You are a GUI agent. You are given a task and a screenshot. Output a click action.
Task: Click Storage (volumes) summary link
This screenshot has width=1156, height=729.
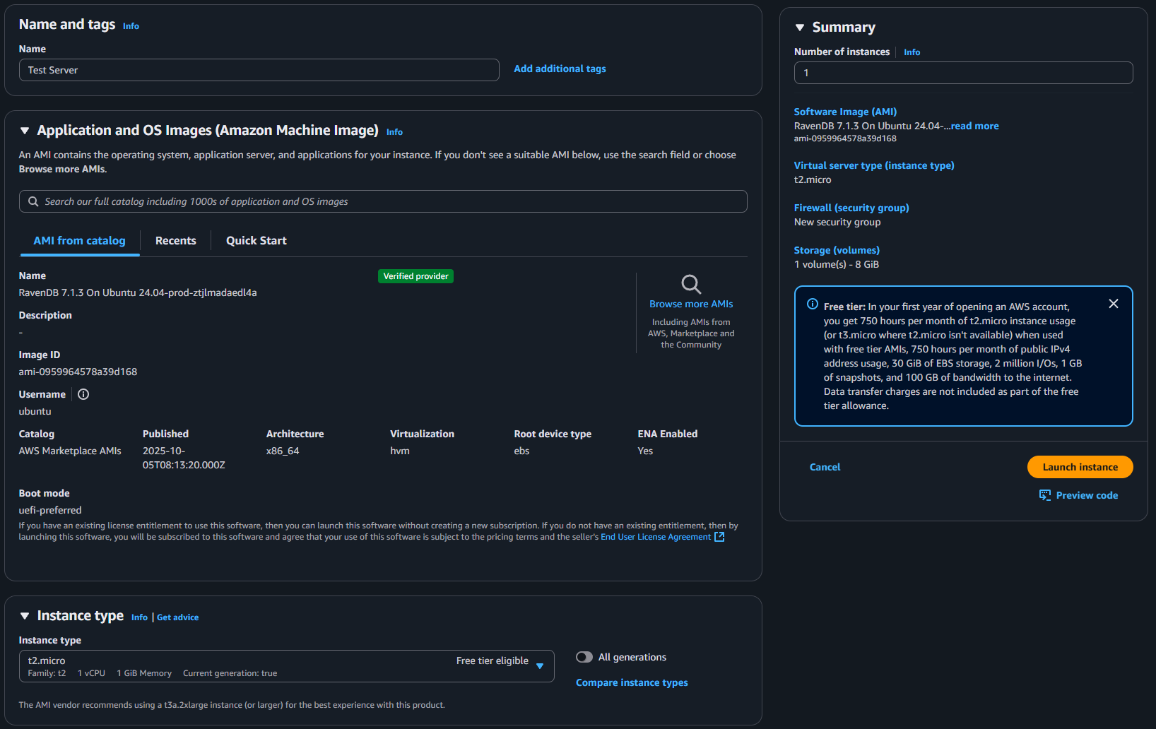click(837, 250)
